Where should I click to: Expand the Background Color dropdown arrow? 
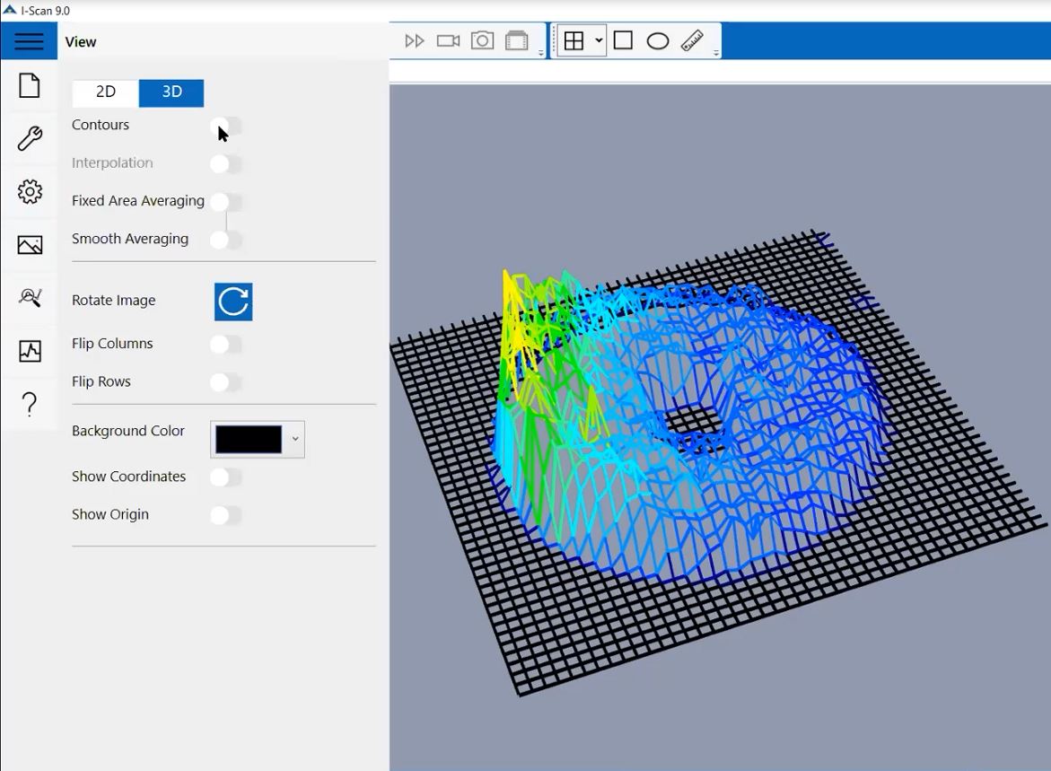295,440
